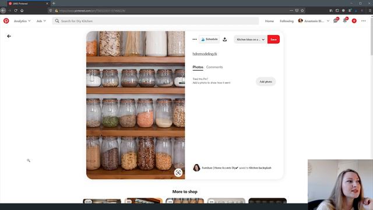Toggle the Firefox sidebar icon
The width and height of the screenshot is (373, 210).
coord(337,10)
